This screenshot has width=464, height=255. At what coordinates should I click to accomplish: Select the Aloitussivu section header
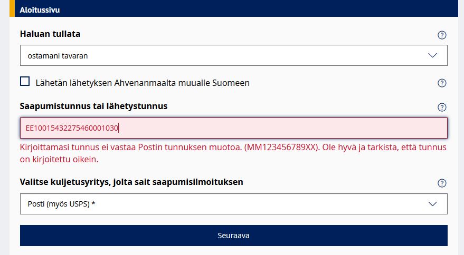[40, 9]
